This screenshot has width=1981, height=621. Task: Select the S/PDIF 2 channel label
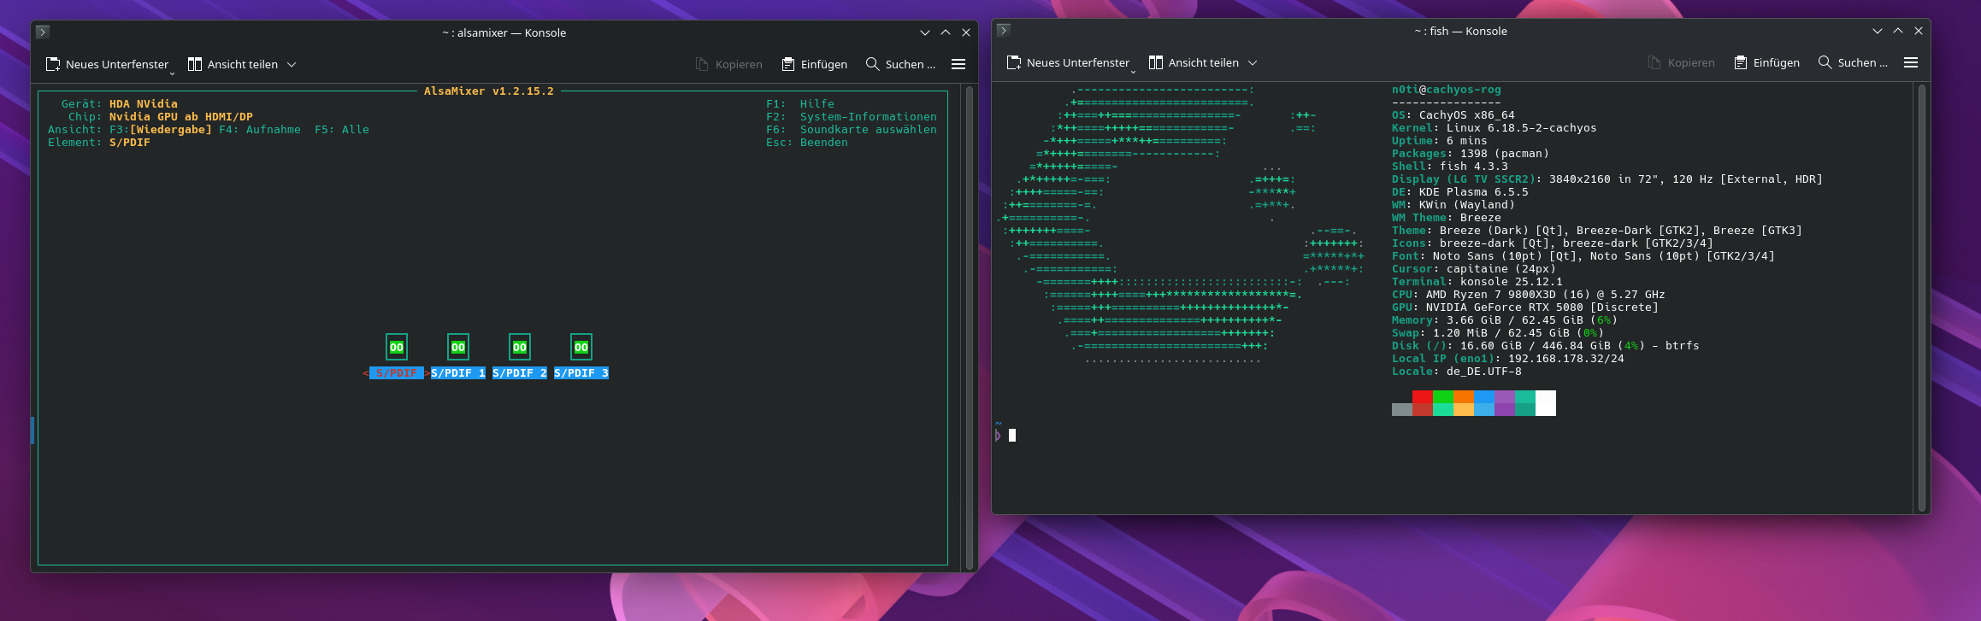point(520,373)
